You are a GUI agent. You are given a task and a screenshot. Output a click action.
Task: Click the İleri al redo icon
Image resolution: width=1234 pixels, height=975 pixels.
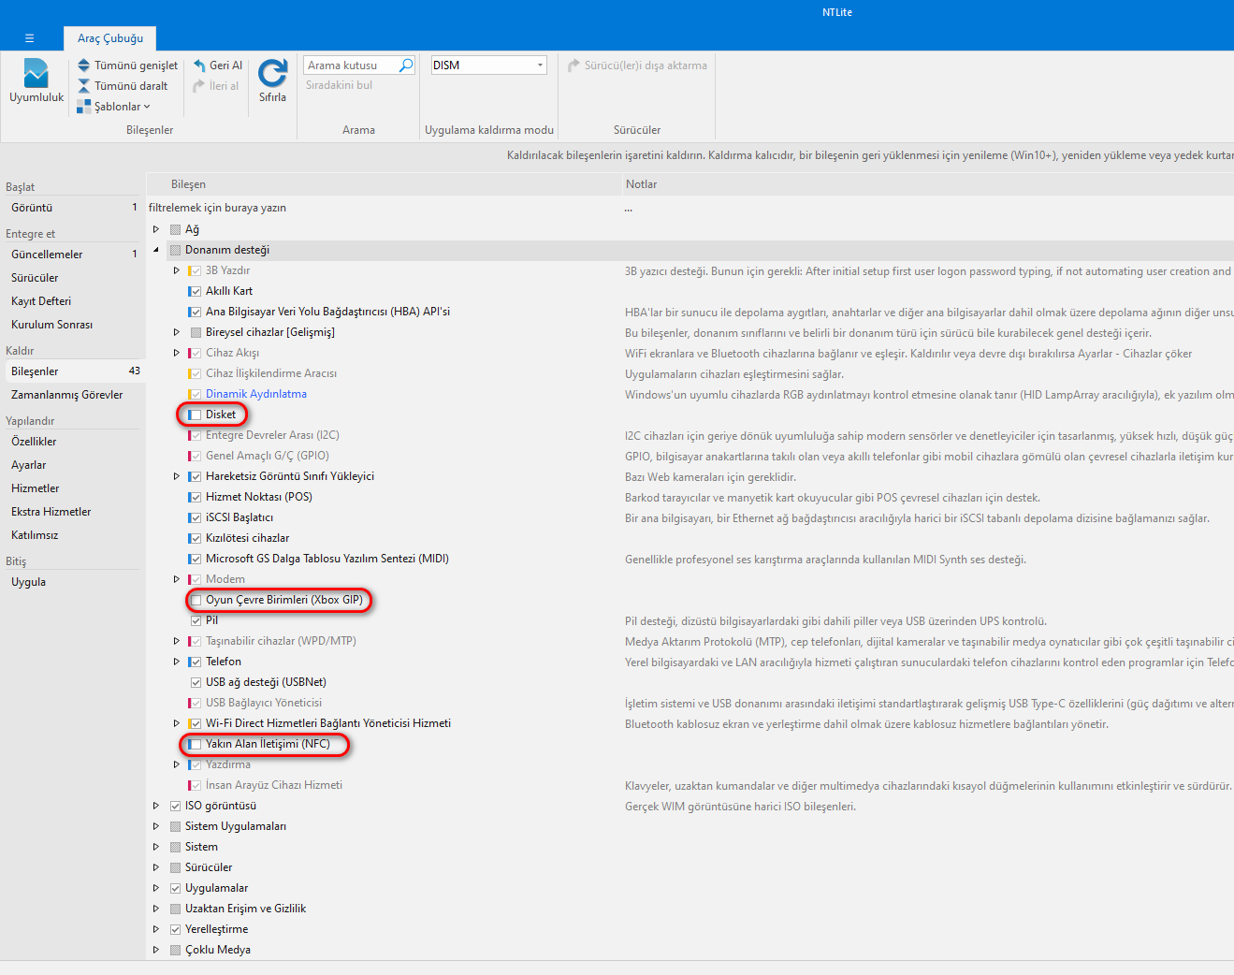(x=199, y=86)
